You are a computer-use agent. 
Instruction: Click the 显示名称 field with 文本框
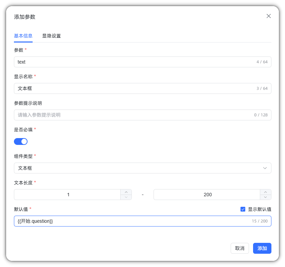[143, 88]
